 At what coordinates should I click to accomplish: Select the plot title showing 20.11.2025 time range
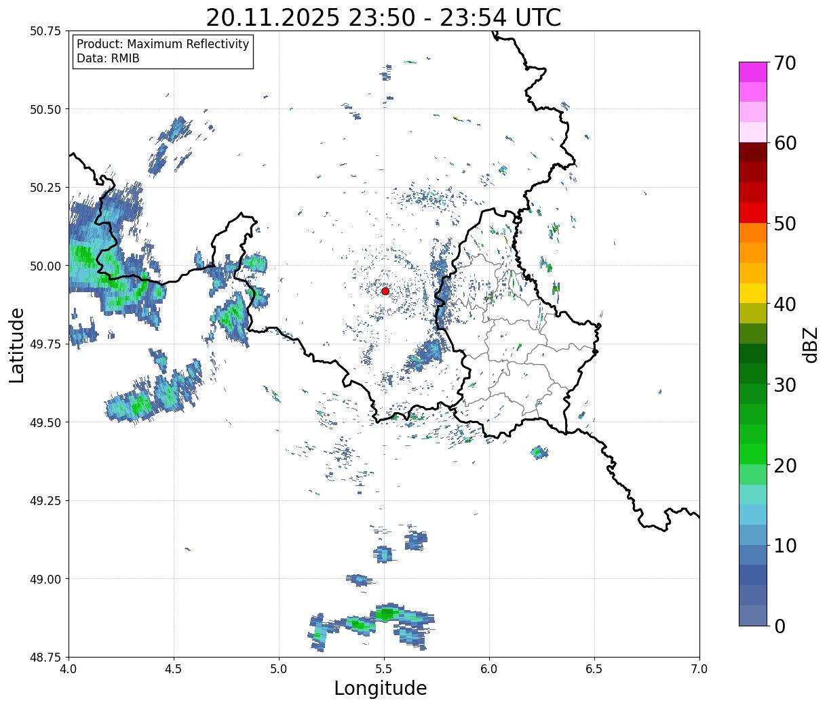[x=383, y=17]
